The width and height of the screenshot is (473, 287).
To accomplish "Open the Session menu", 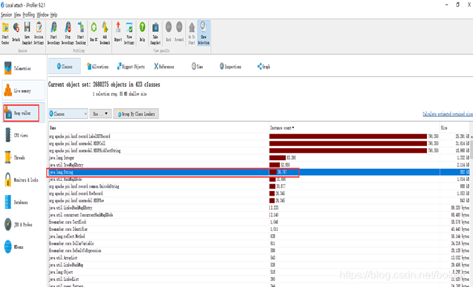I will coord(6,15).
